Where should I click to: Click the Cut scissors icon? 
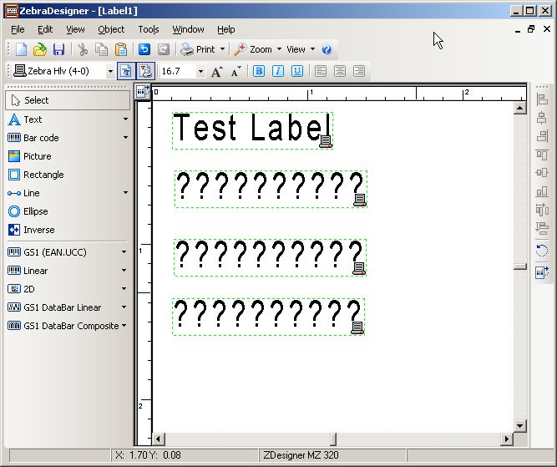tap(83, 49)
